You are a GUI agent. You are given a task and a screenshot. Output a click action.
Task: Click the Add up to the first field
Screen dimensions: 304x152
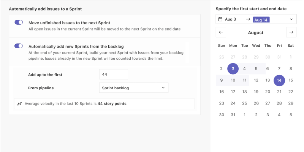point(113,74)
